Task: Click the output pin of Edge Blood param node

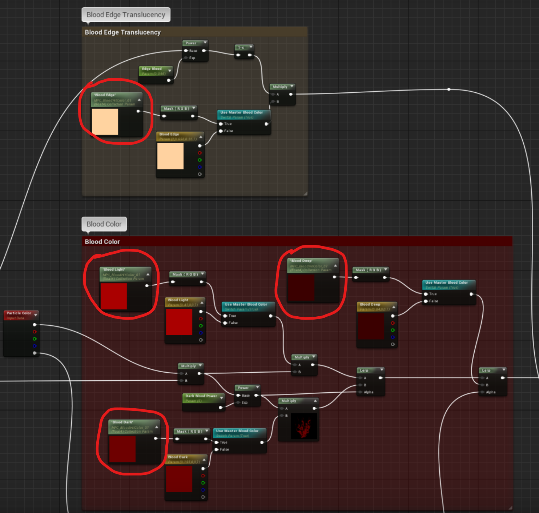Action: click(169, 80)
